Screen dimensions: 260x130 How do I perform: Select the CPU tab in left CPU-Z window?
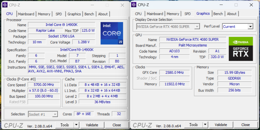point(10,14)
